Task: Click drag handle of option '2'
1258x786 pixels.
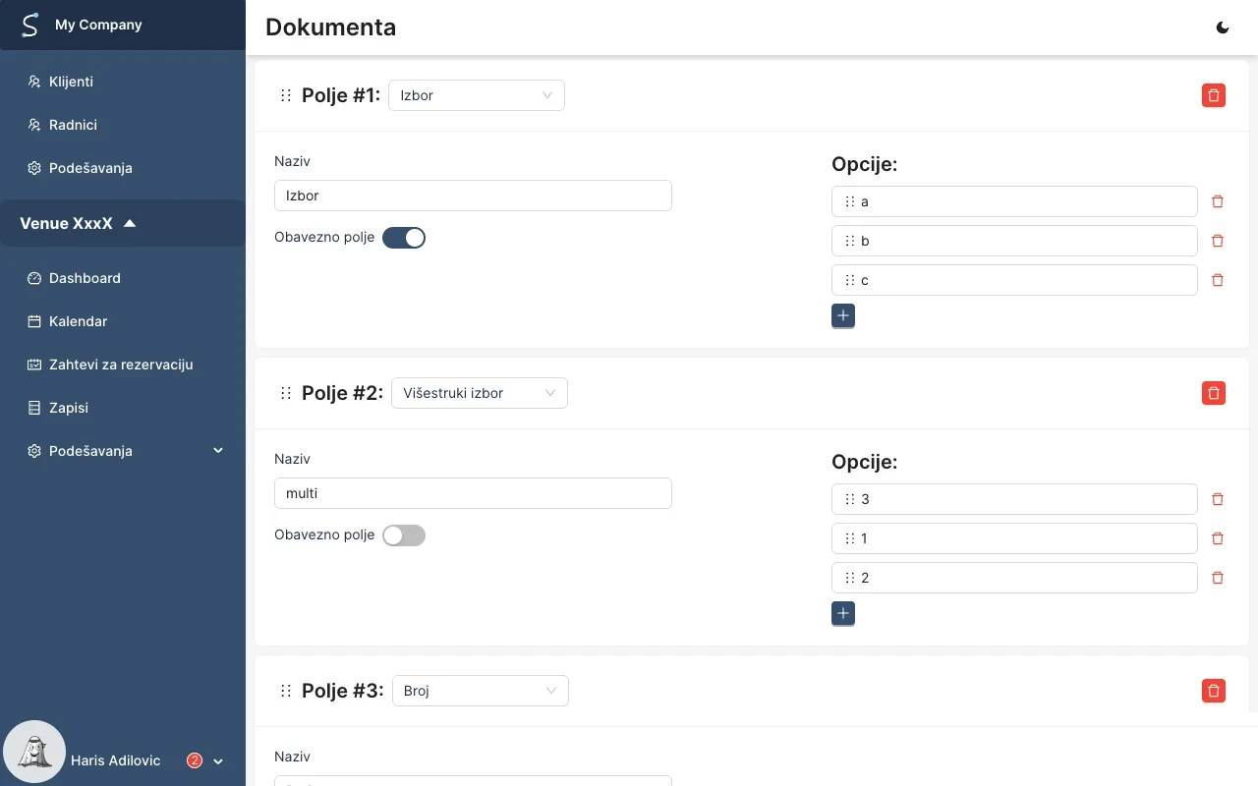Action: tap(850, 578)
